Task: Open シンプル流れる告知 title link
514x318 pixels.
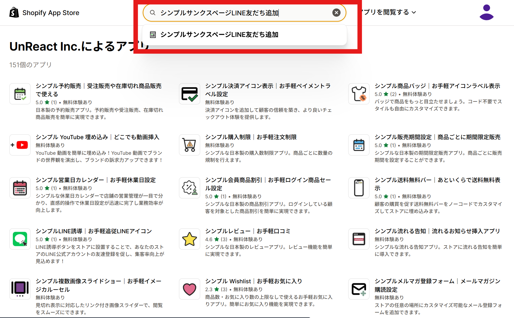Action: (x=437, y=231)
